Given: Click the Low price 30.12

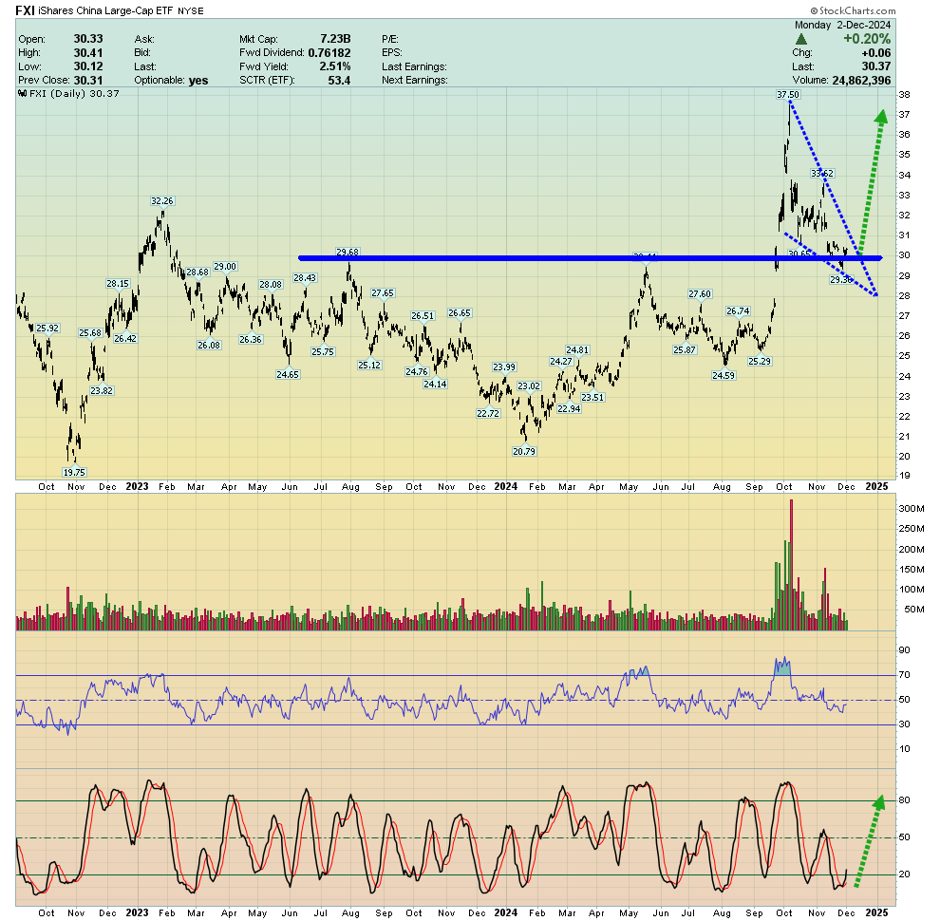Looking at the screenshot, I should pos(88,66).
